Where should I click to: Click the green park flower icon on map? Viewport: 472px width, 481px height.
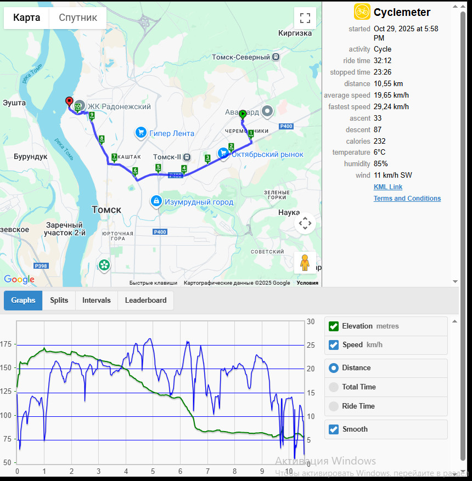coord(104,265)
